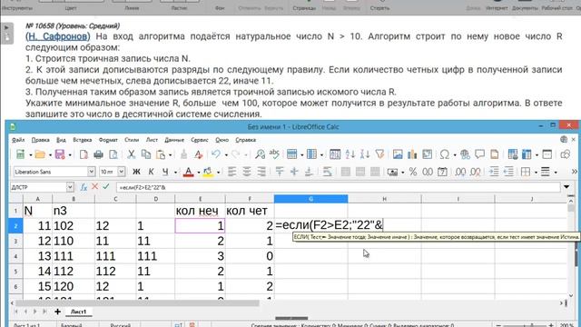Viewport: 581px width, 327px height.
Task: Toggle Bold Ж formatting
Action: pos(136,172)
